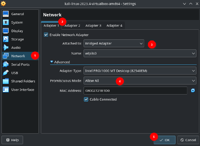
Task: Click the gear icon in the title bar
Action: tap(3, 4)
